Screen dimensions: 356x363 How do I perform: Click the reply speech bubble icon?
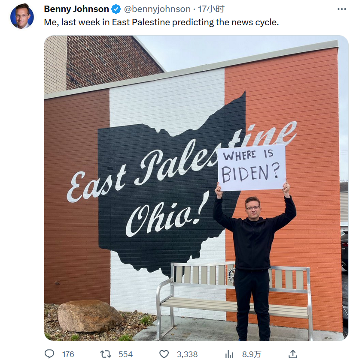[x=49, y=354]
